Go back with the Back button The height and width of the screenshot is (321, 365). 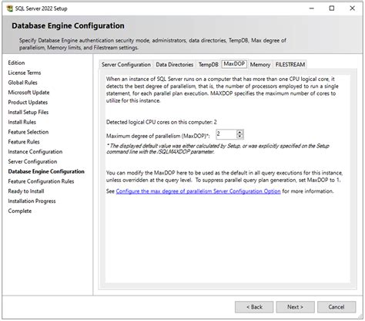pos(254,307)
